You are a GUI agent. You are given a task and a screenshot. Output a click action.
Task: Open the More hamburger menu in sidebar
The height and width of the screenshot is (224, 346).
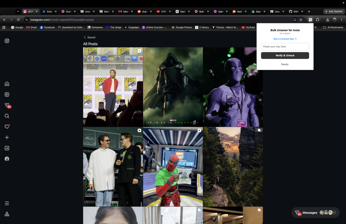7,203
